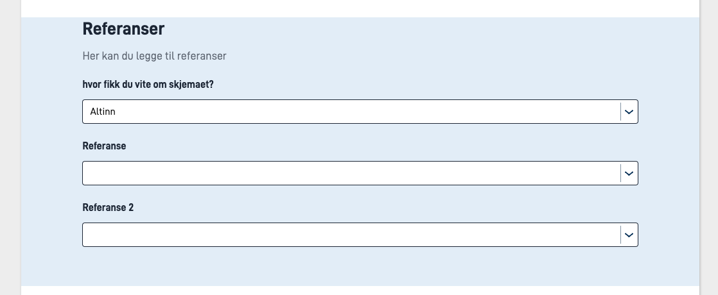Screen dimensions: 718x295
Task: Click the "Referanse 2" field label
Action: point(108,207)
